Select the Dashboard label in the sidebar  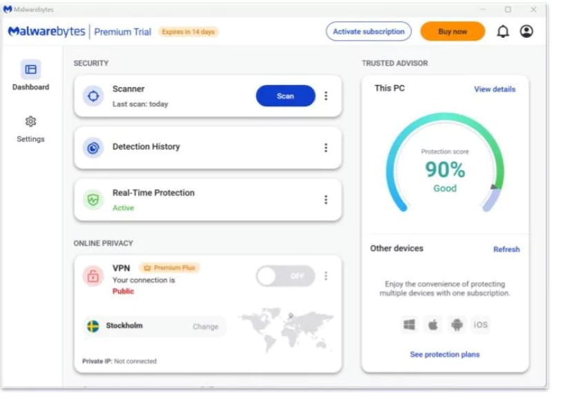coord(31,87)
